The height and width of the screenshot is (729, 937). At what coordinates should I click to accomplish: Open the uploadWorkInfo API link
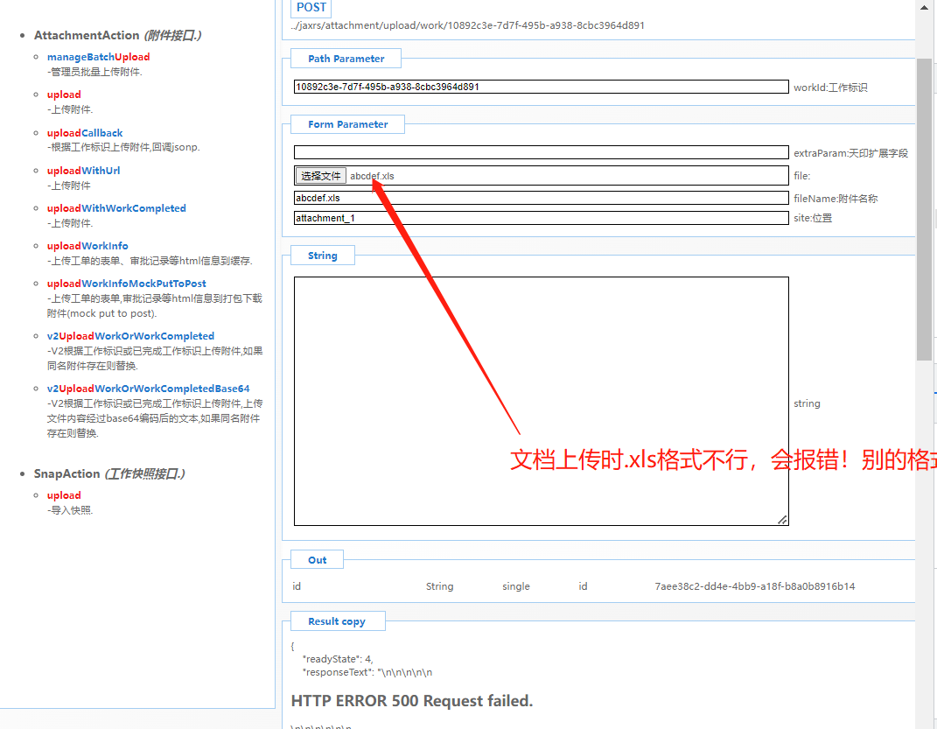coord(87,246)
